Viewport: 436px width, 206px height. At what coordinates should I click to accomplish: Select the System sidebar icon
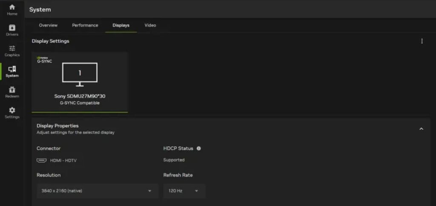(x=12, y=69)
